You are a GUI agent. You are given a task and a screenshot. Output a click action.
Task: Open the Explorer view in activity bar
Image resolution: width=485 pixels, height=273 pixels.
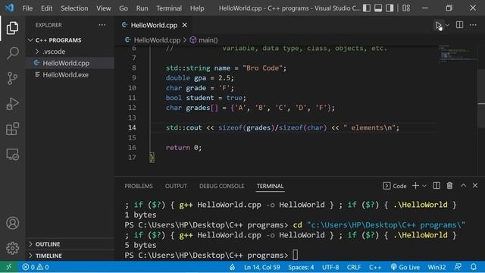pos(12,28)
